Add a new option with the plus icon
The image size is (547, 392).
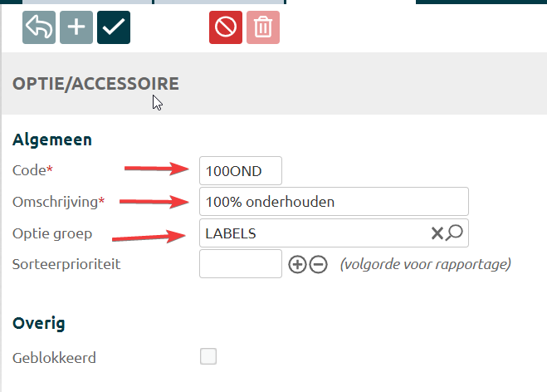coord(76,27)
